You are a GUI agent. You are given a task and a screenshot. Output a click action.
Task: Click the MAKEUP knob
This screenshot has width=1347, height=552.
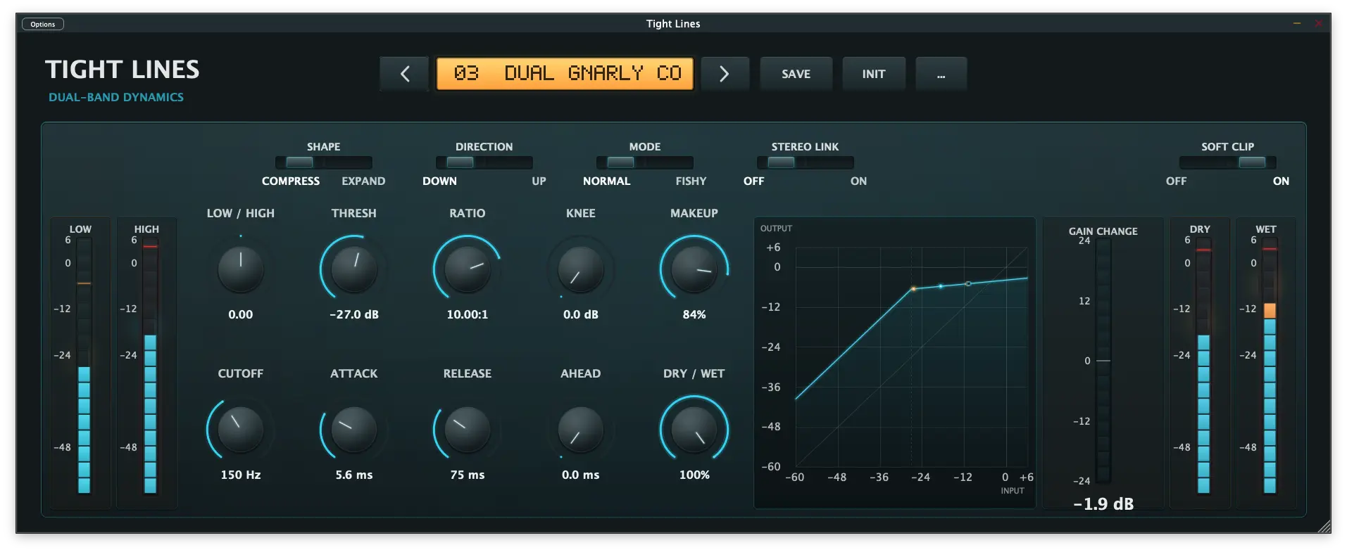pyautogui.click(x=694, y=269)
